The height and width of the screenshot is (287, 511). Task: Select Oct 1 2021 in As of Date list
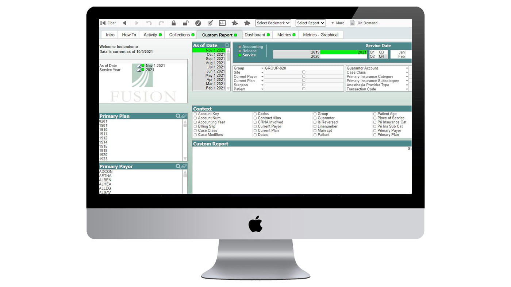[x=215, y=55]
